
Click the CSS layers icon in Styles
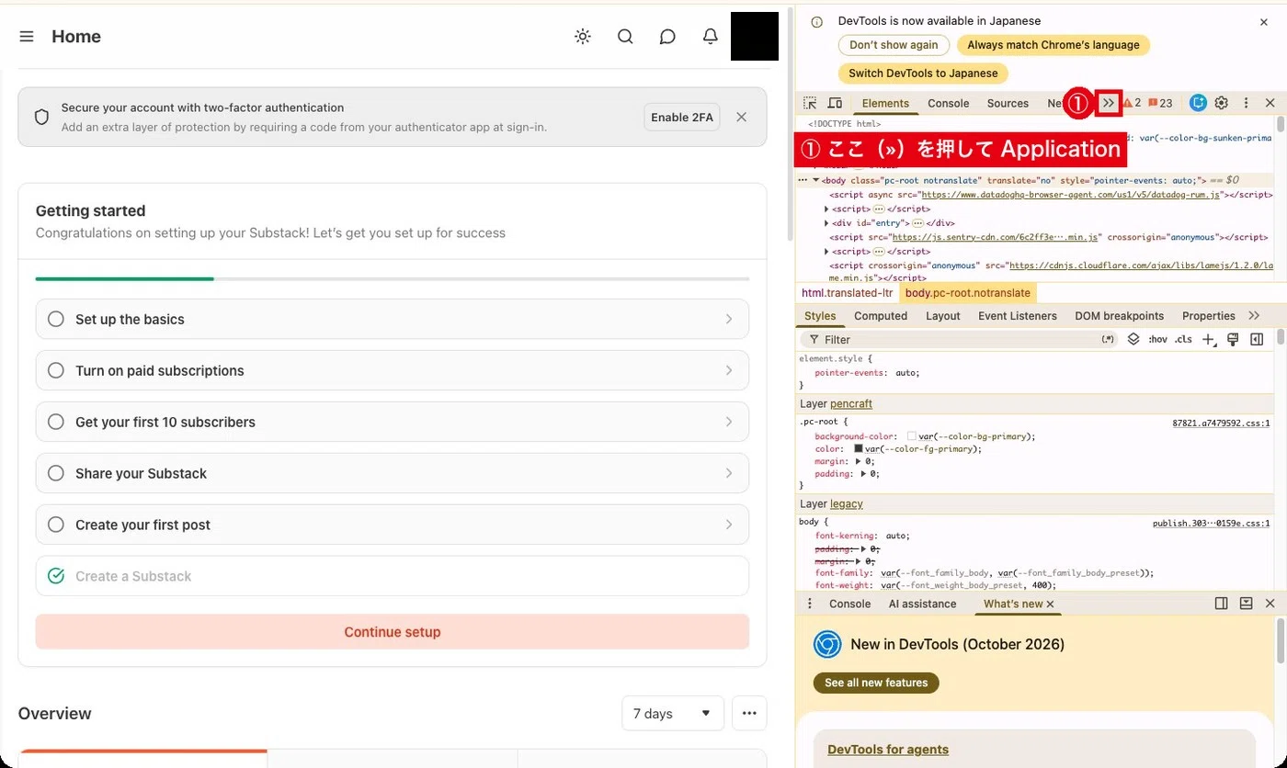pyautogui.click(x=1133, y=339)
